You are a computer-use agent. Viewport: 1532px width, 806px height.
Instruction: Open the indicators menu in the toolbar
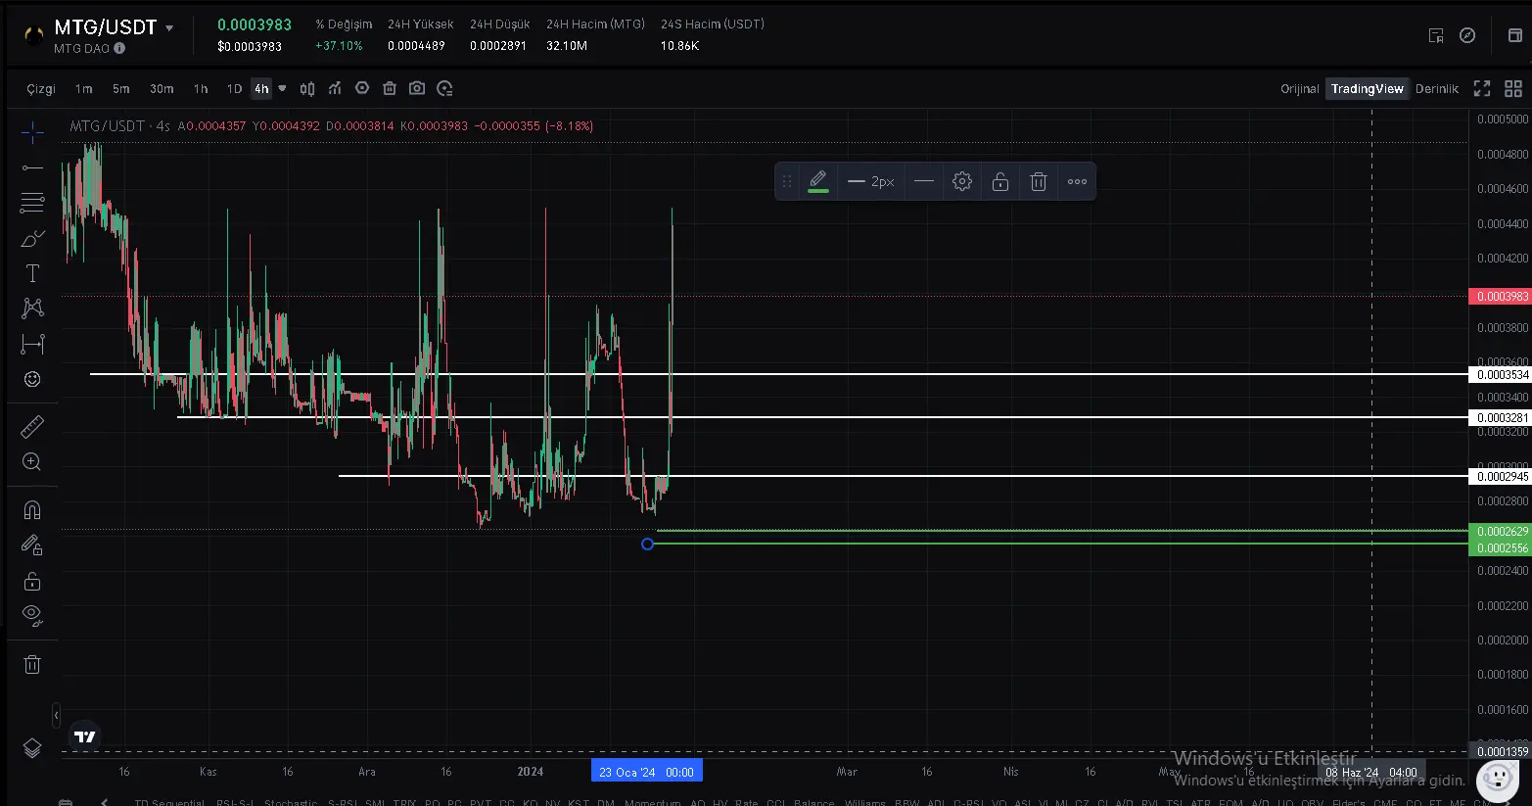(x=335, y=88)
